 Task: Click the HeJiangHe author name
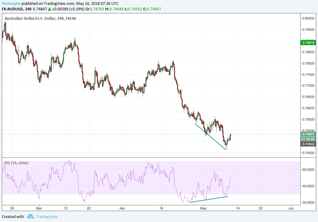tap(11, 3)
